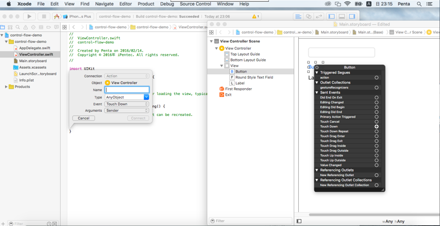This screenshot has width=440, height=226.
Task: Show the Standard editor
Action: click(x=298, y=16)
